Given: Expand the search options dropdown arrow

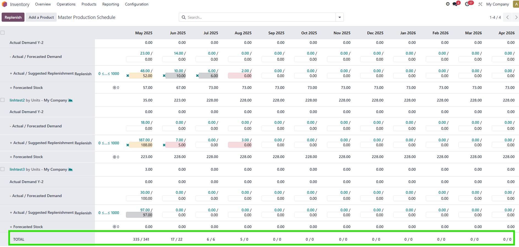Looking at the screenshot, I should pos(340,17).
